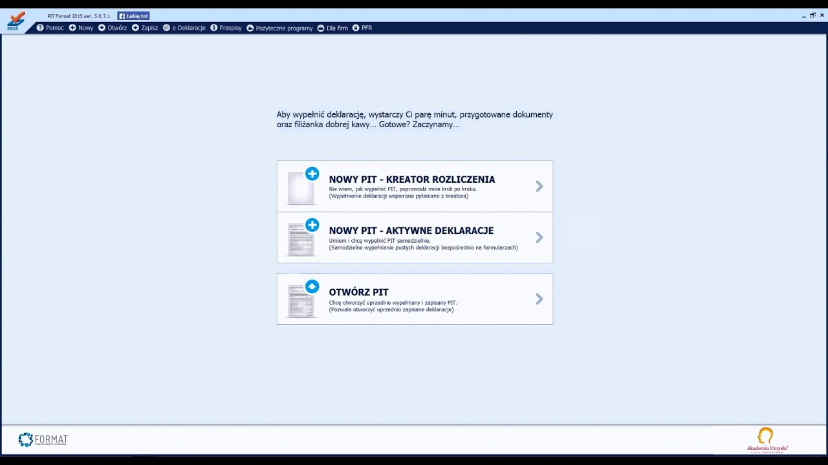The image size is (828, 465).
Task: Restore down the PIT Format window
Action: tap(812, 15)
